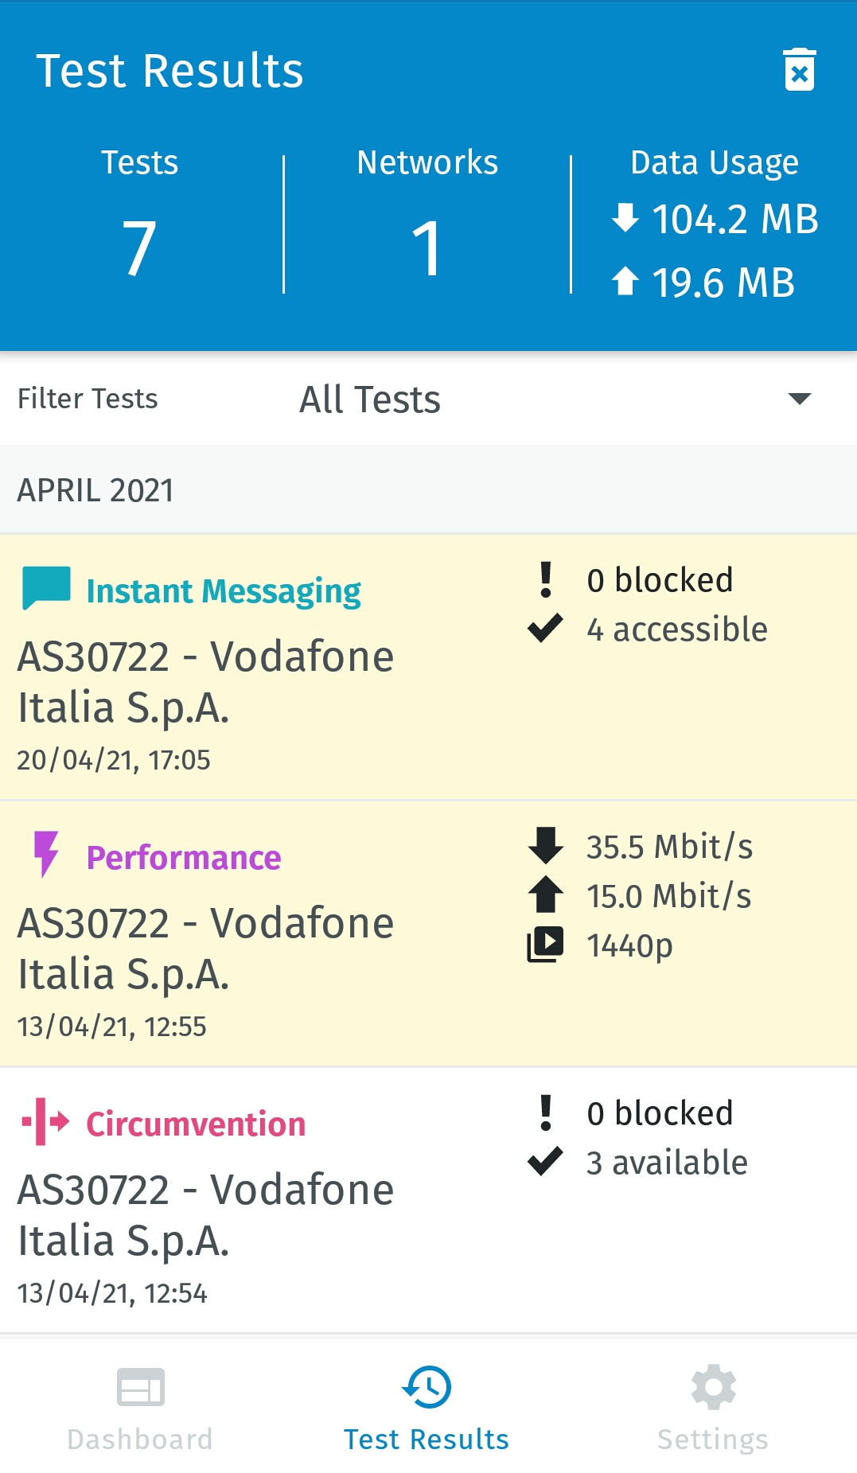Screen dimensions: 857x1473
Task: Tap the Test Results history clock icon
Action: [x=427, y=1387]
